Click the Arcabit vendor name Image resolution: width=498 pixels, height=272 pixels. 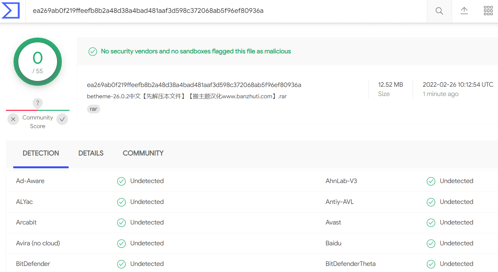26,222
